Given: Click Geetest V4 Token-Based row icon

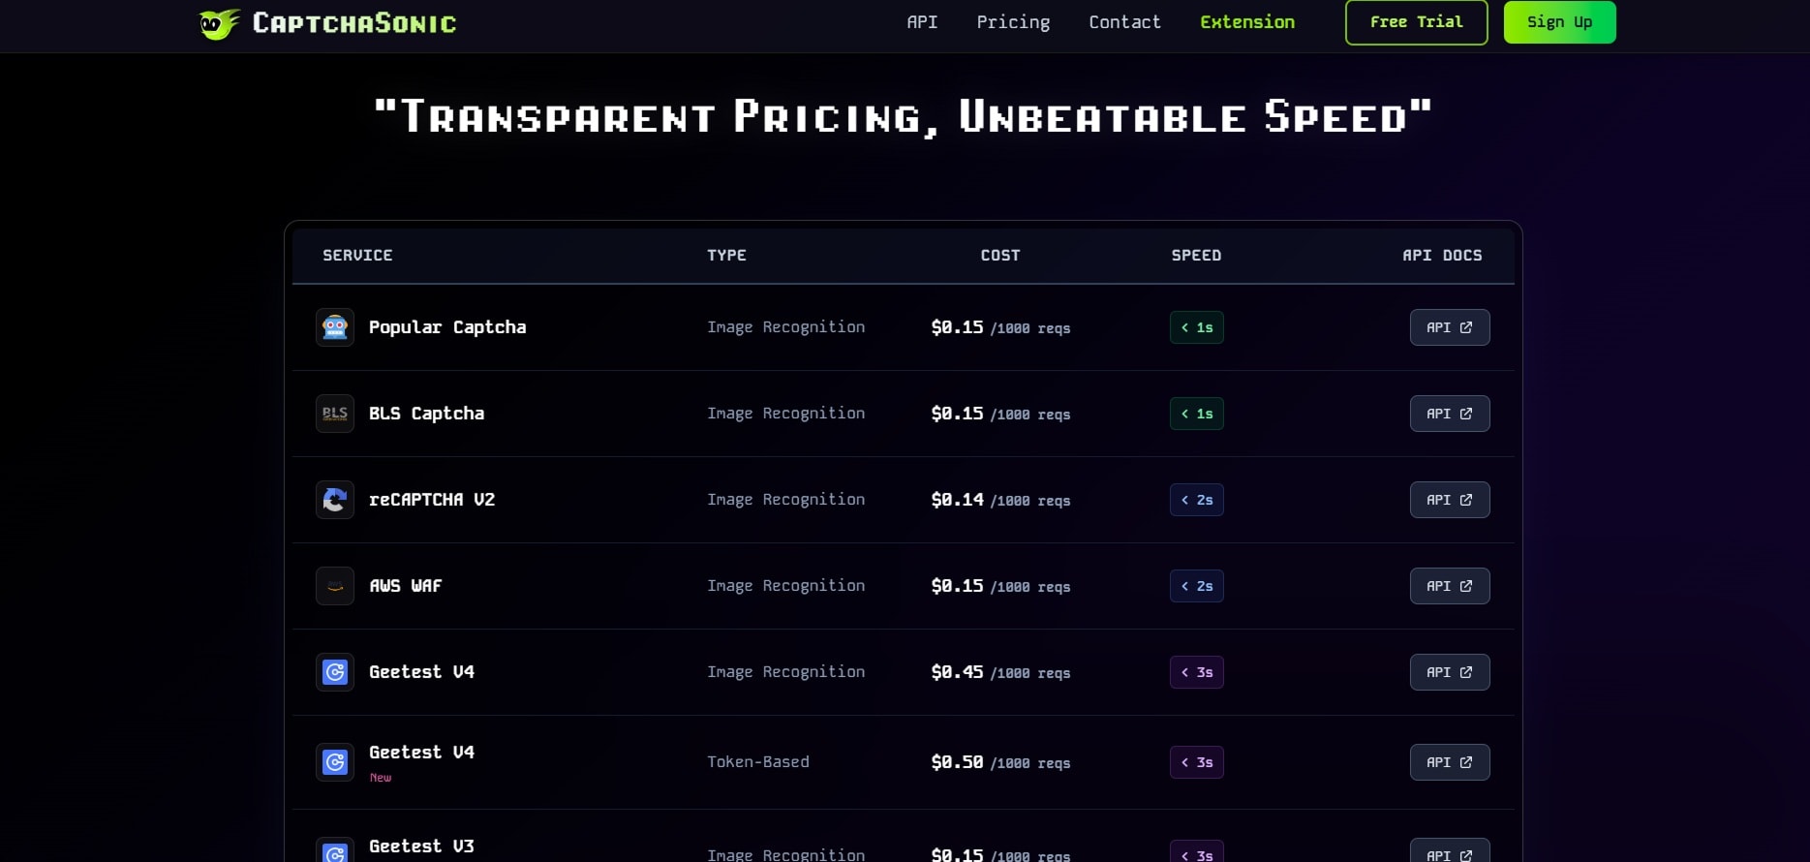Looking at the screenshot, I should (x=335, y=762).
